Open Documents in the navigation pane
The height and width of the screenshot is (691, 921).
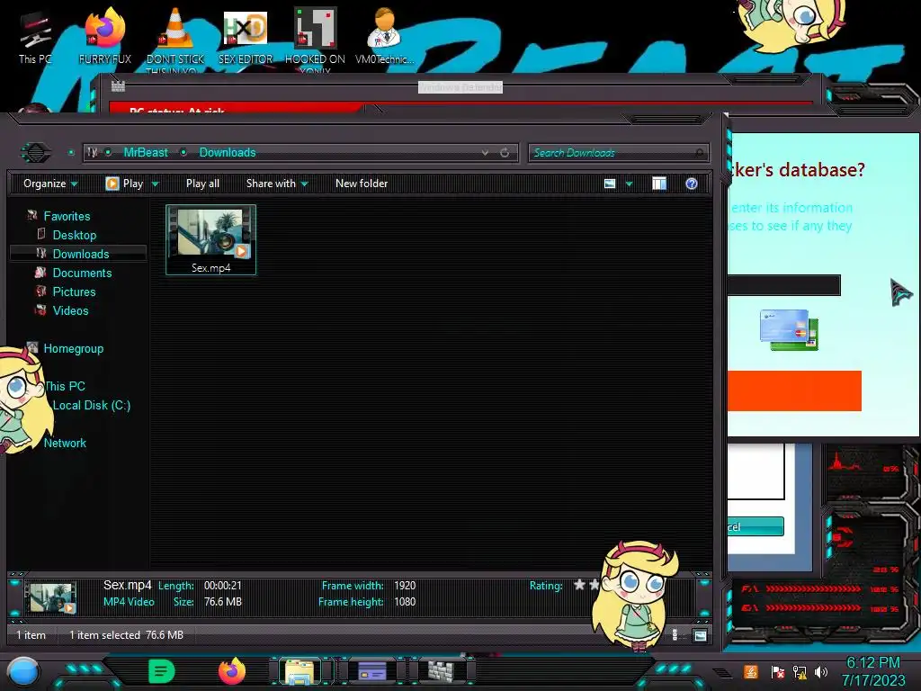point(82,273)
